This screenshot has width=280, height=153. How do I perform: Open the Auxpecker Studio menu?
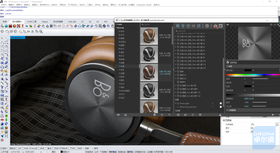(144, 5)
